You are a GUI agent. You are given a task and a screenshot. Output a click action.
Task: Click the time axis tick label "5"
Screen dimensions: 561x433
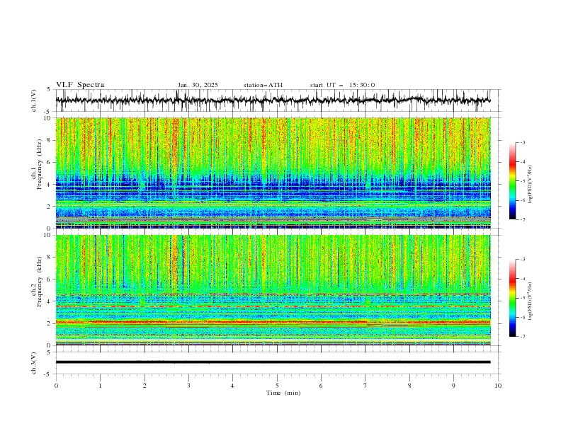click(277, 386)
